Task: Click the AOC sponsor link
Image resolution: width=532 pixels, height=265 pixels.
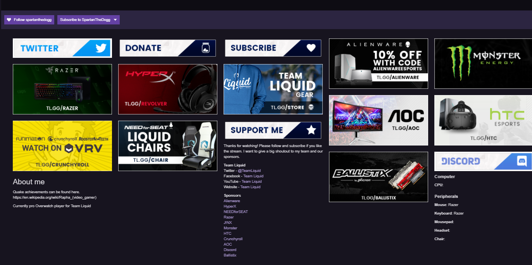Action: coord(228,244)
